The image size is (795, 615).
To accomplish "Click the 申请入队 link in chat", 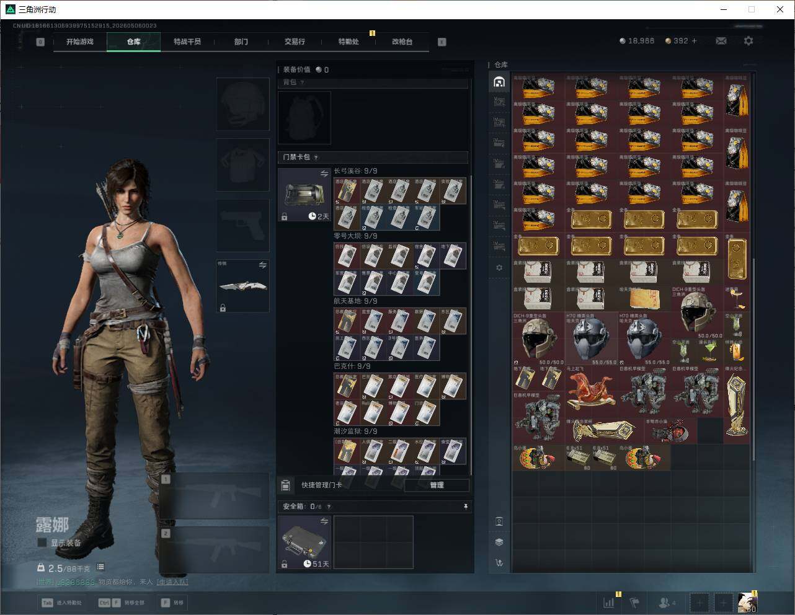I will click(172, 582).
